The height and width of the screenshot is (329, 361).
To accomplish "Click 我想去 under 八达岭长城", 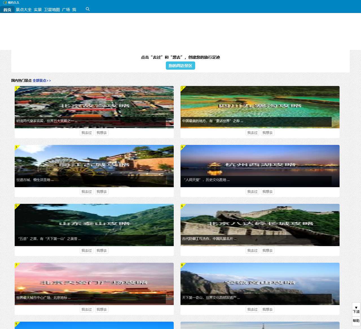I will (267, 251).
